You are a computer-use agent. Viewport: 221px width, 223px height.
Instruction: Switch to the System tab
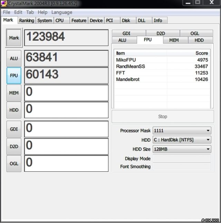point(45,20)
